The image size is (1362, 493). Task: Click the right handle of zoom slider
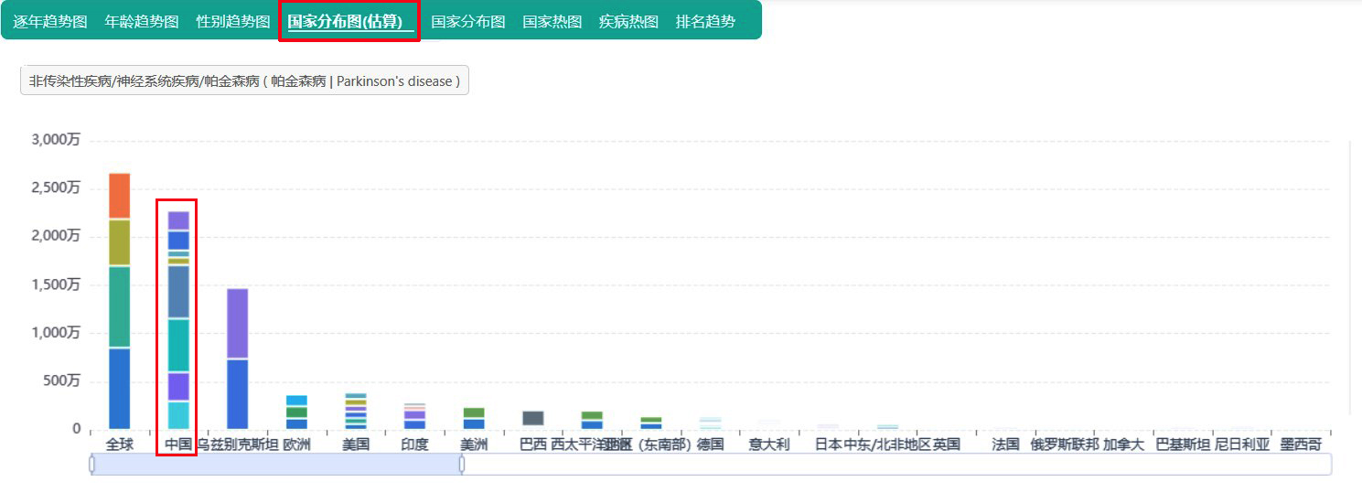click(461, 465)
